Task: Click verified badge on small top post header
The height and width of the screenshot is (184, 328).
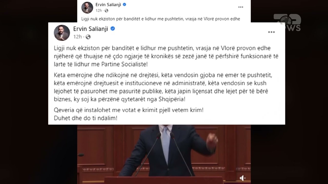Action: coord(124,5)
